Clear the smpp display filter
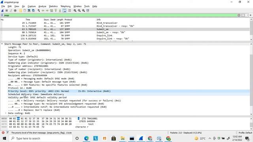253x142 pixels. (x=239, y=15)
